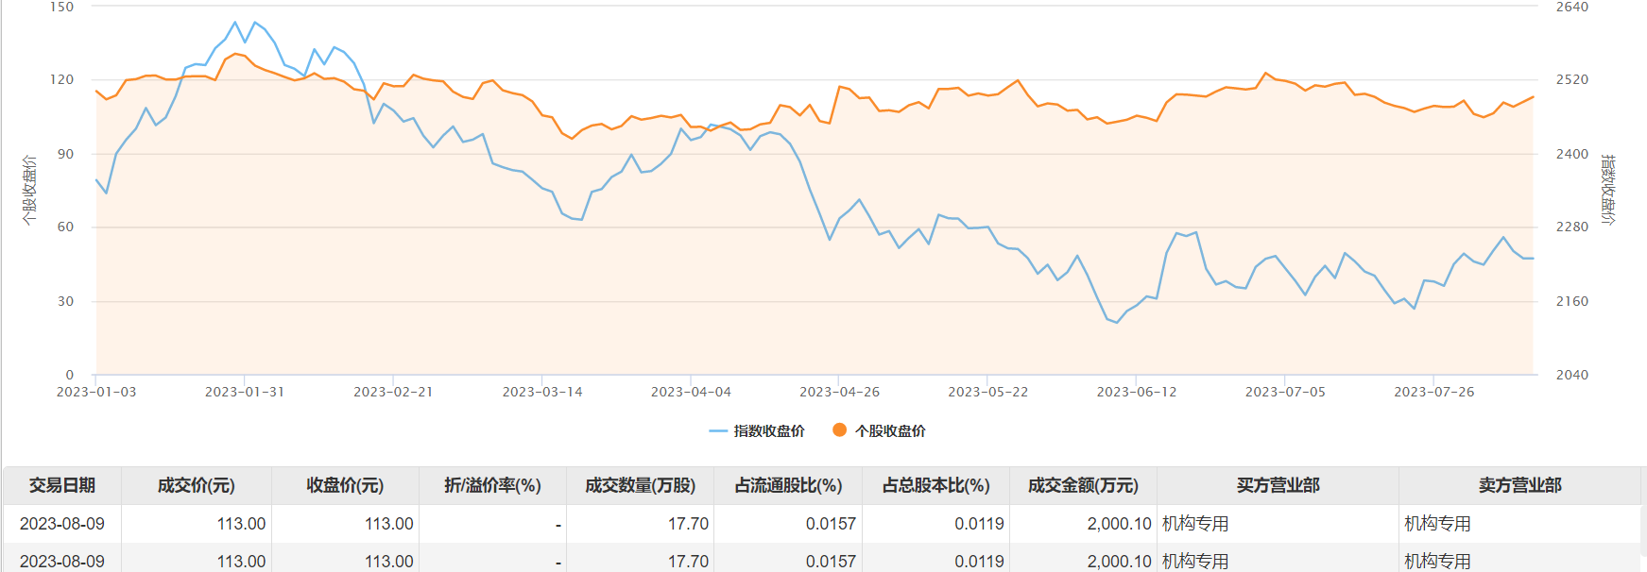1647x572 pixels.
Task: Click the 占总股本比(%) column header
Action: coord(936,485)
